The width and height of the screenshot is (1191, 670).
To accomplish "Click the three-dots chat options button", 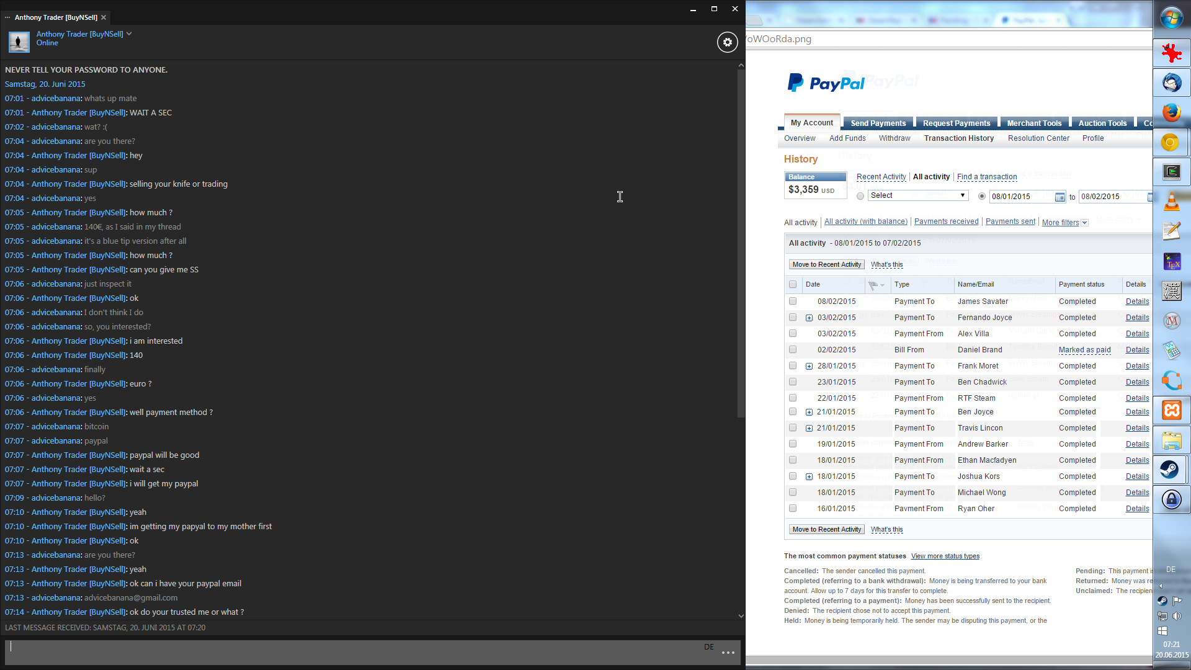I will pos(728,653).
